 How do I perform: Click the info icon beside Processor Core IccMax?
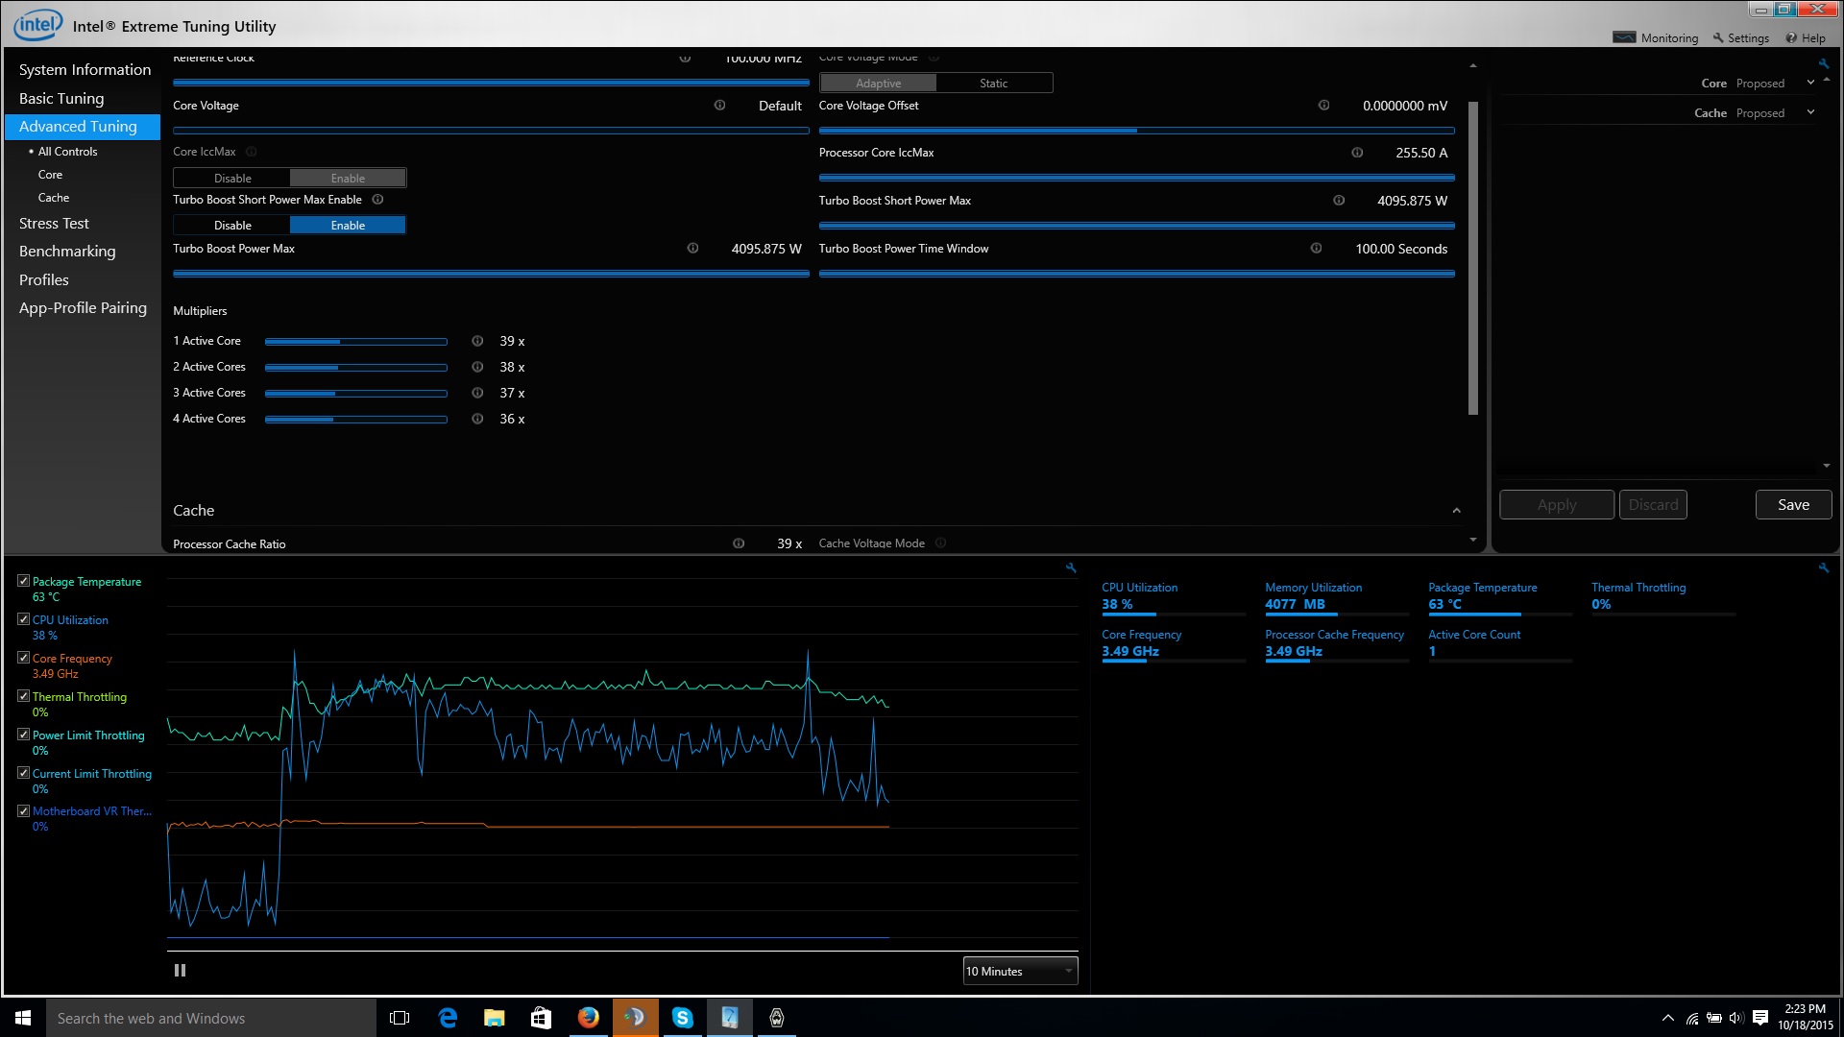tap(1357, 153)
